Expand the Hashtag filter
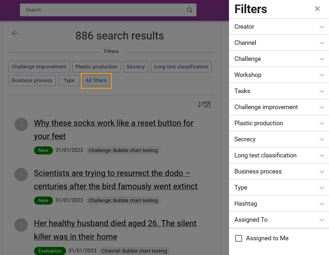The image size is (329, 255). coord(279,204)
